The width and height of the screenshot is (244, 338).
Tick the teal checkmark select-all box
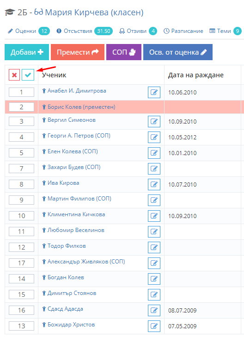pyautogui.click(x=28, y=75)
